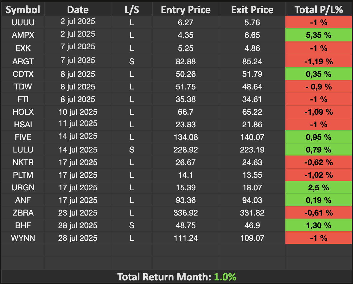The height and width of the screenshot is (284, 353).
Task: Click the Symbol column header
Action: [x=23, y=10]
